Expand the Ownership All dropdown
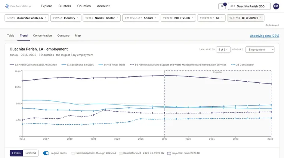Image resolution: width=284 pixels, height=158 pixels. 212,18
